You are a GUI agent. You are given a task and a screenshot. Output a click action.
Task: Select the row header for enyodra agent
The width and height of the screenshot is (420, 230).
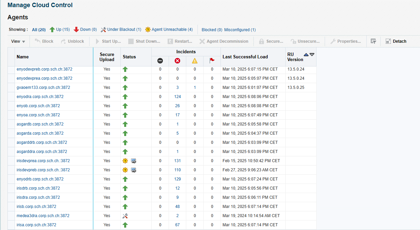11,97
